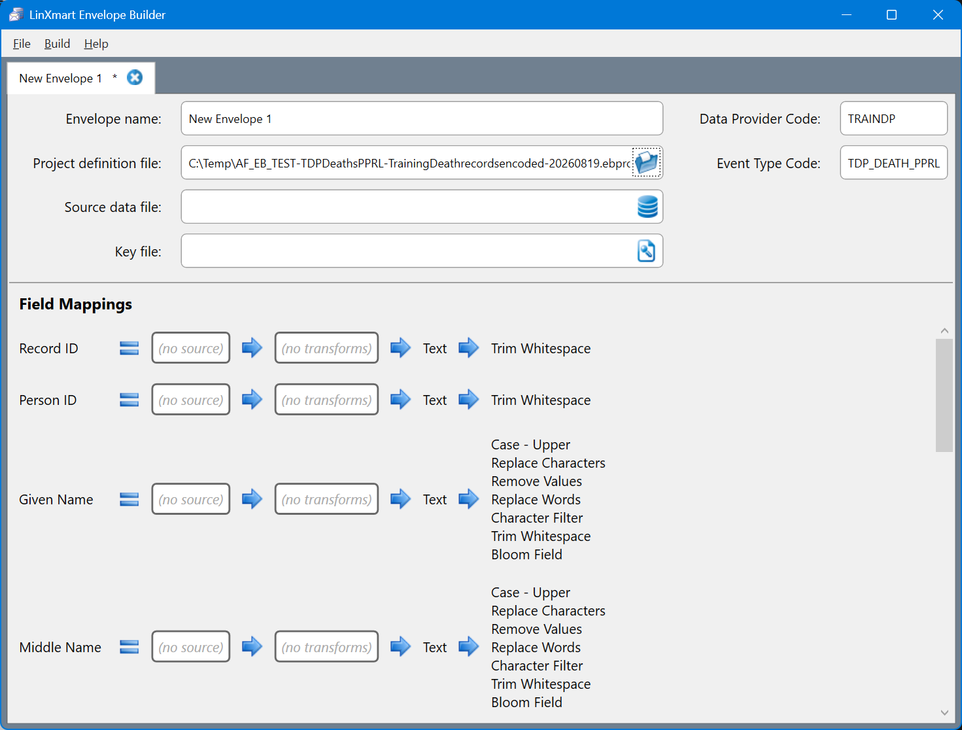Viewport: 962px width, 730px height.
Task: Open Given Name transforms box
Action: click(x=326, y=500)
